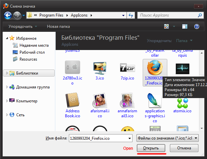Click the grey Forward arrow button
This screenshot has width=207, height=159.
17,16
